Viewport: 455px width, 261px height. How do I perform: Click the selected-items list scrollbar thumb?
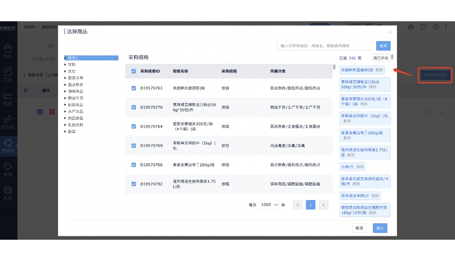392,57
